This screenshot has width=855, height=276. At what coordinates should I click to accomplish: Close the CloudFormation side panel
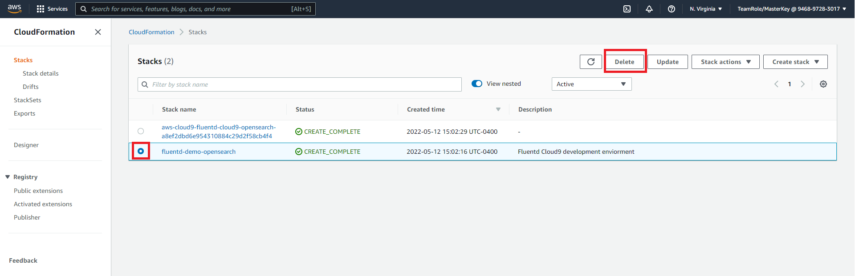[x=98, y=32]
